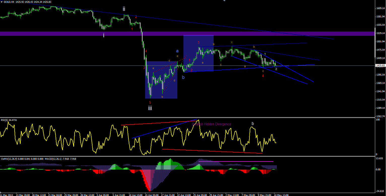Click the MACD(12,26,1) indicator label
This screenshot has height=196, width=386.
point(53,159)
